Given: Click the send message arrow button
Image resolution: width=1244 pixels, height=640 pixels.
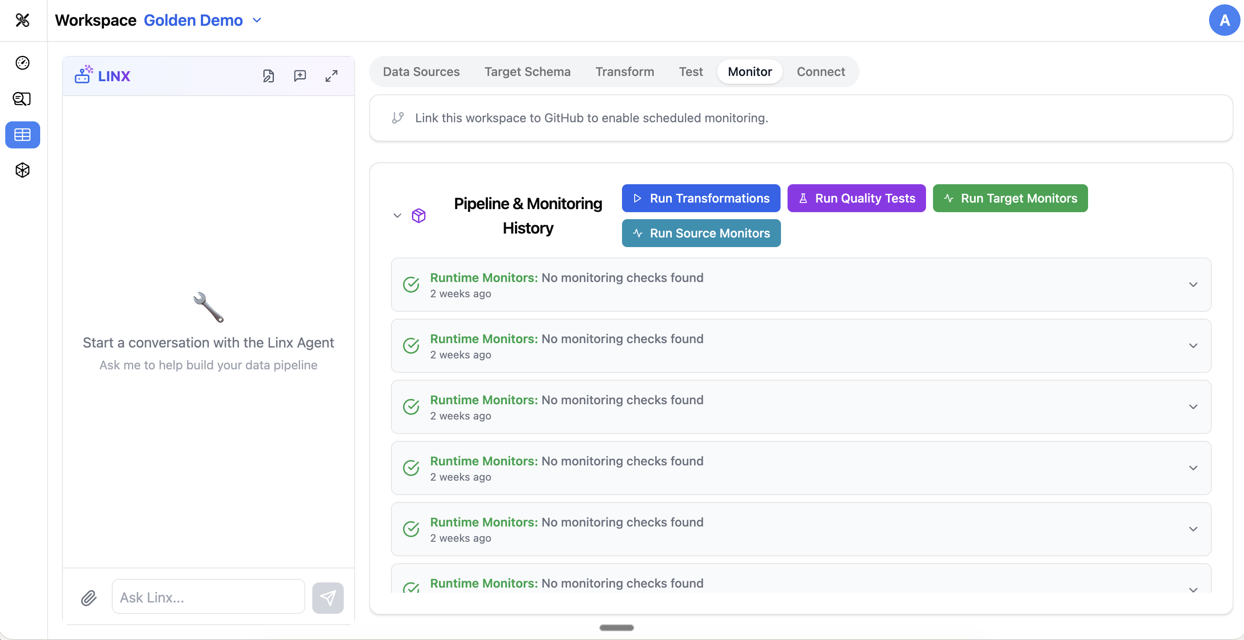Looking at the screenshot, I should (328, 598).
